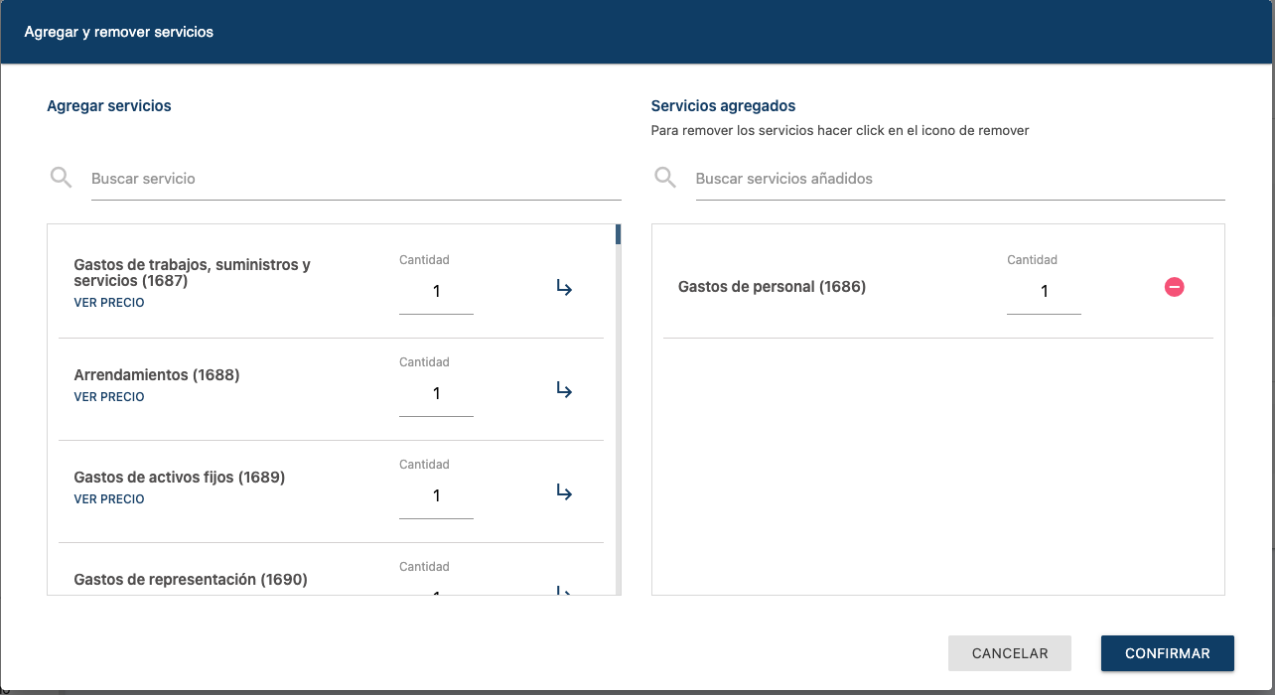
Task: Click search icon beside Buscar servicios añadidos
Action: coord(665,178)
